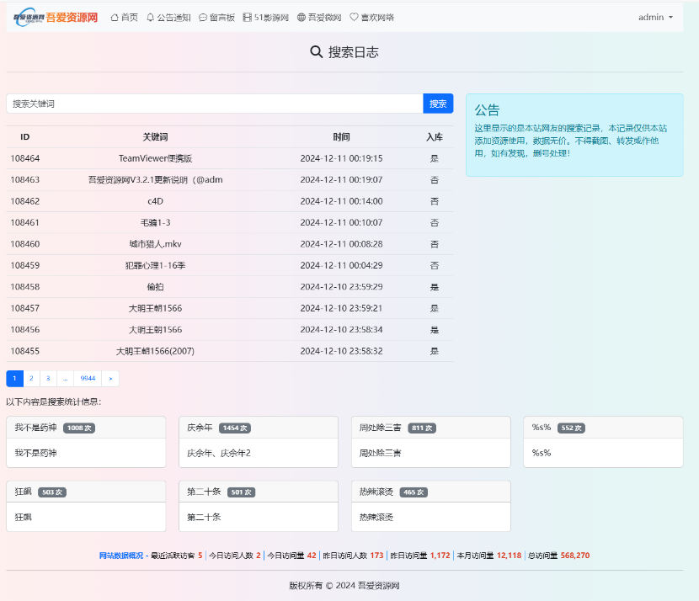Click the 庆余年、庆余年2 card text

(x=219, y=453)
